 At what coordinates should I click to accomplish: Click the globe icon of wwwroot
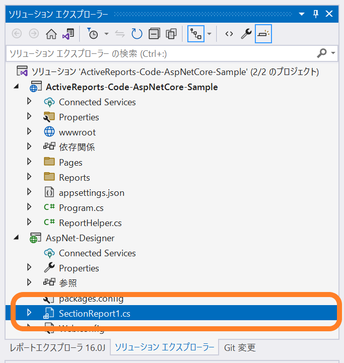tap(49, 132)
